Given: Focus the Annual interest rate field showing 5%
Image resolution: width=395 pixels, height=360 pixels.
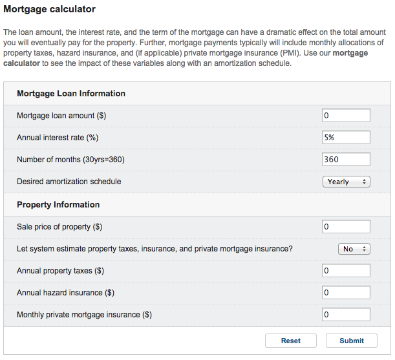Looking at the screenshot, I should (346, 138).
